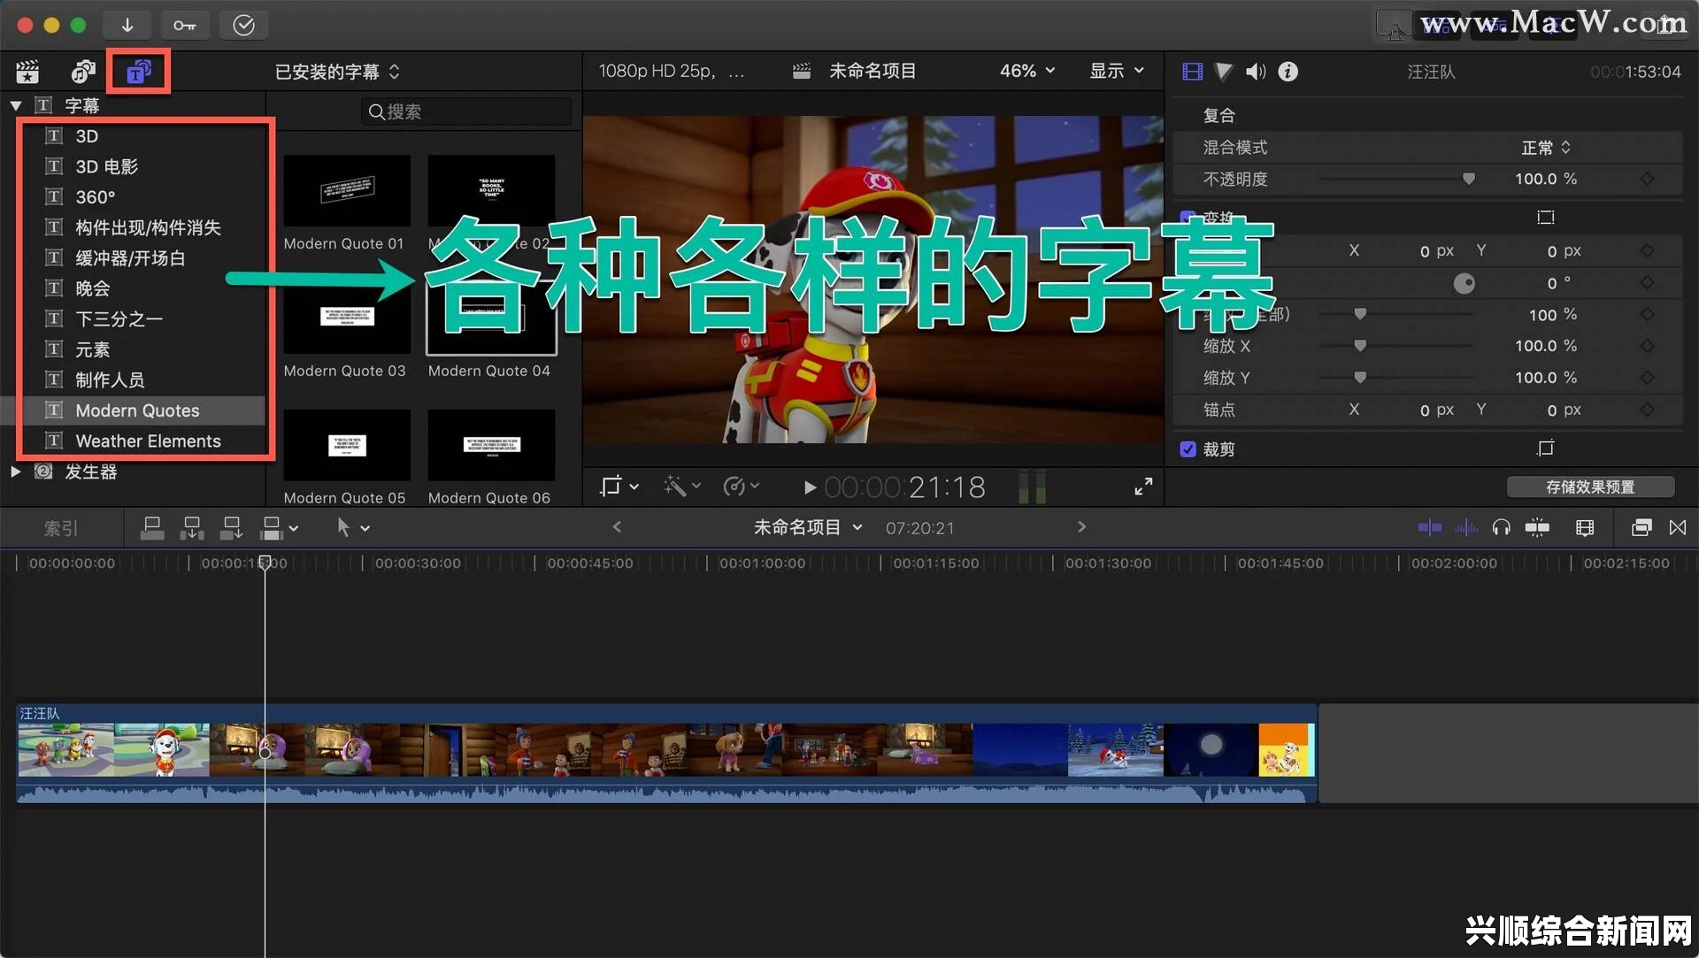Show the photos and audio sidebar
The image size is (1699, 958).
click(83, 72)
